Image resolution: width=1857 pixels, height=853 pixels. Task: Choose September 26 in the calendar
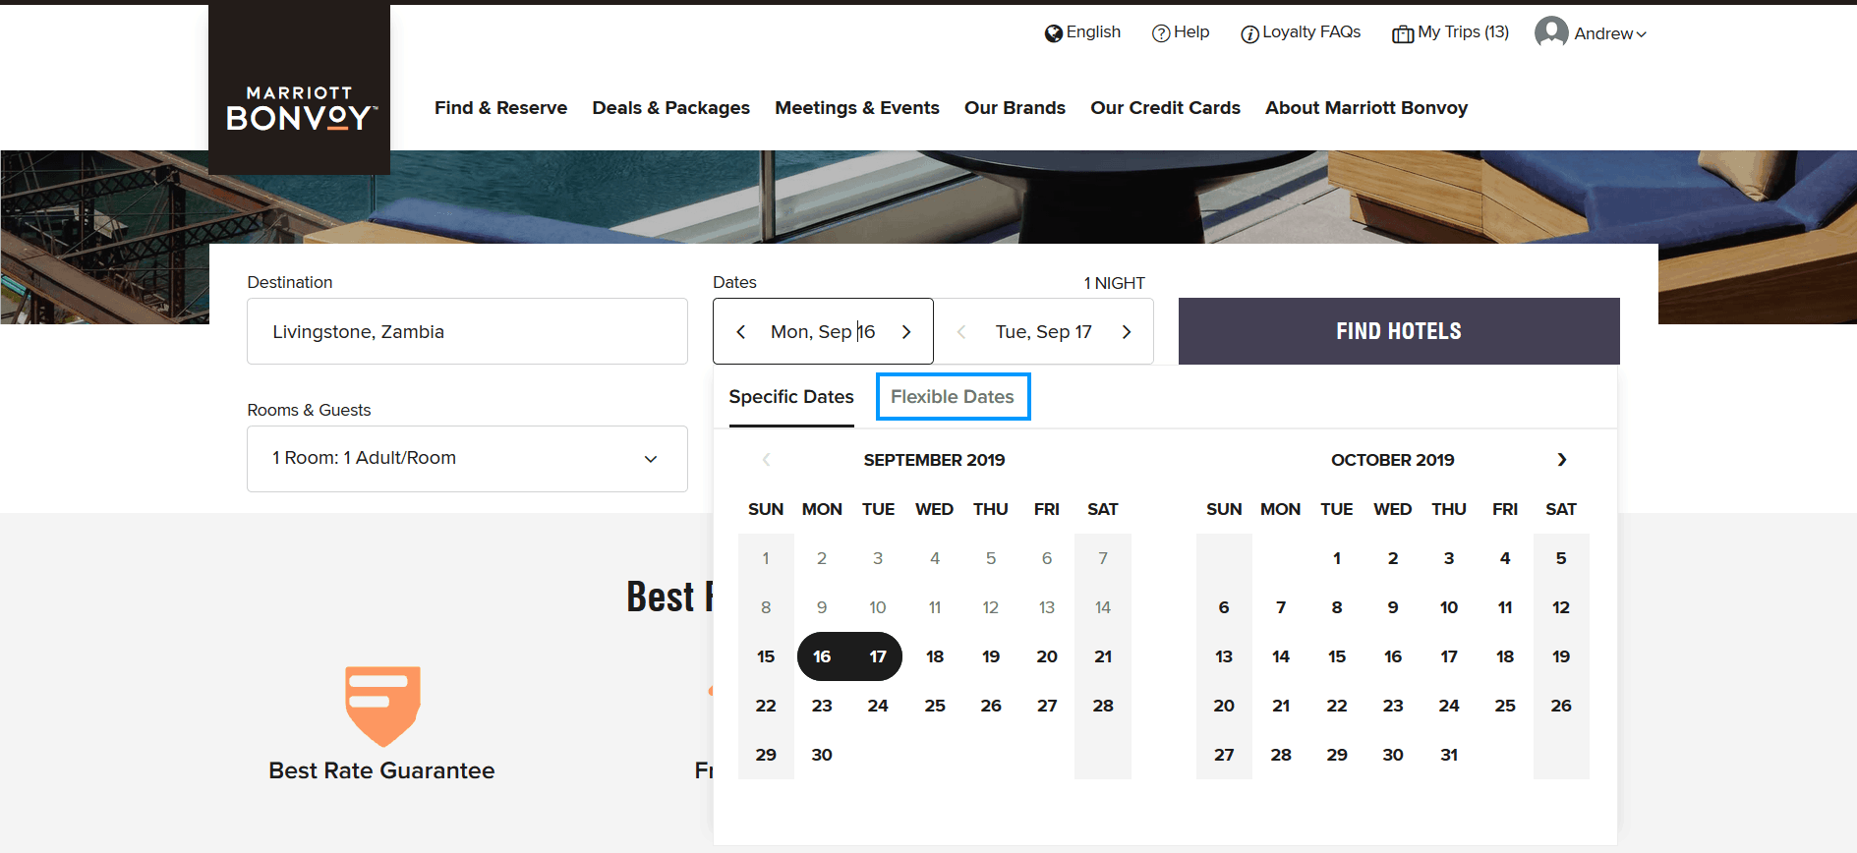click(x=991, y=706)
